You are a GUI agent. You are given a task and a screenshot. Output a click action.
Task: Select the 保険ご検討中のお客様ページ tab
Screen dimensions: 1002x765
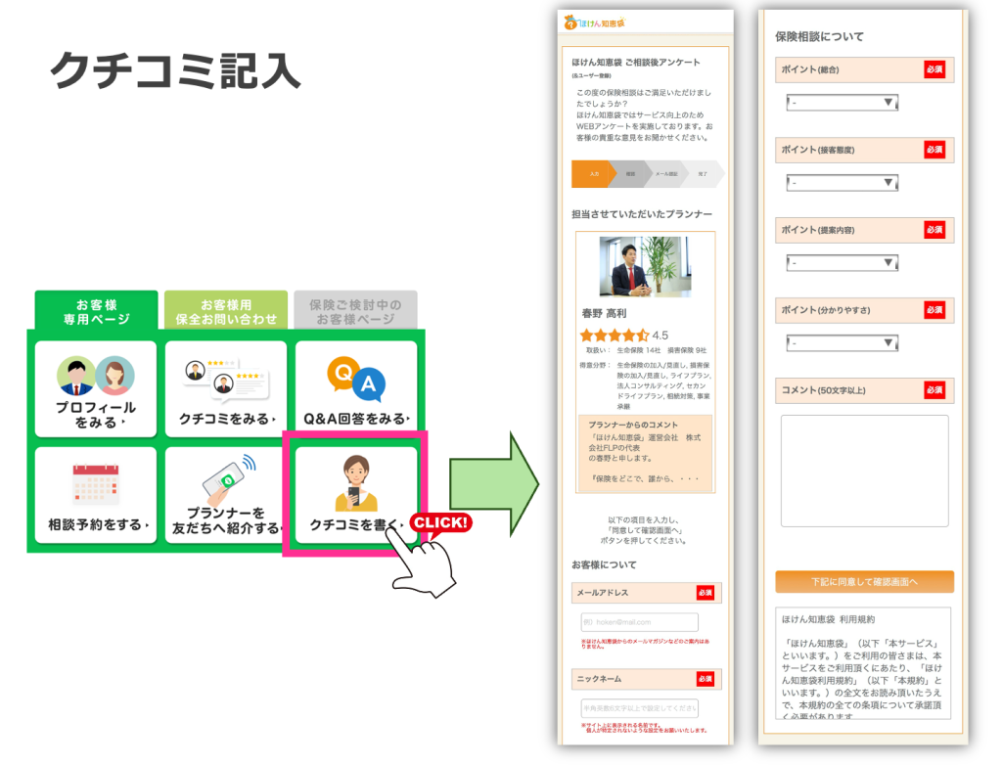pos(356,311)
